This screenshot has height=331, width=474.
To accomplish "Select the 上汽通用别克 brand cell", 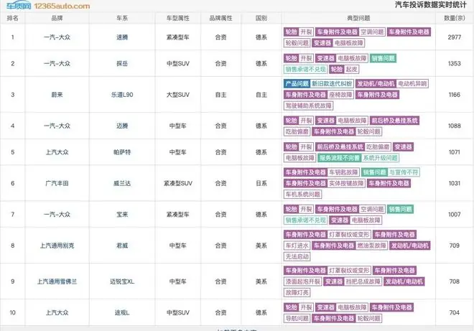I will tap(57, 246).
